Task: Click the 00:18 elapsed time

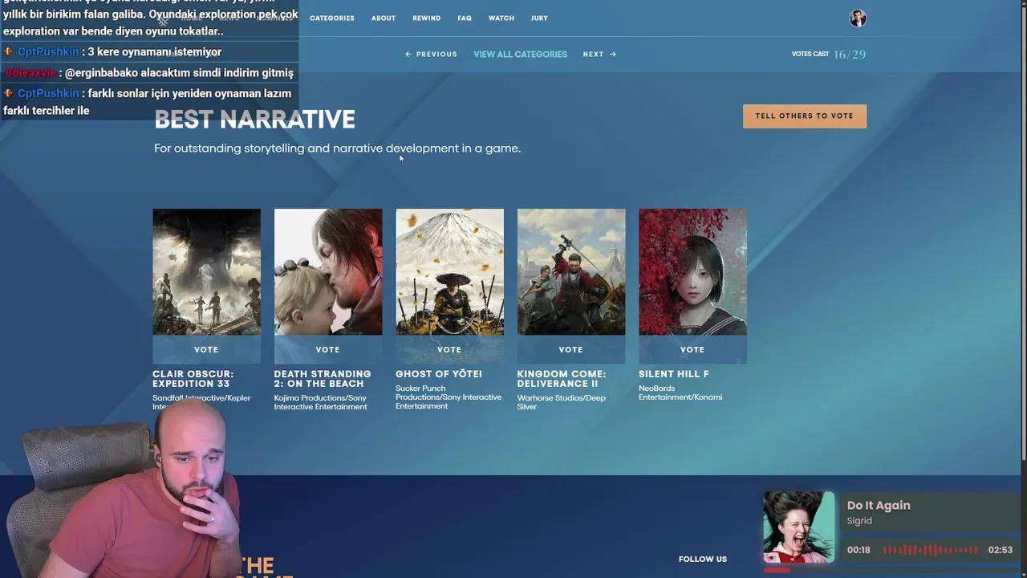Action: [x=859, y=550]
